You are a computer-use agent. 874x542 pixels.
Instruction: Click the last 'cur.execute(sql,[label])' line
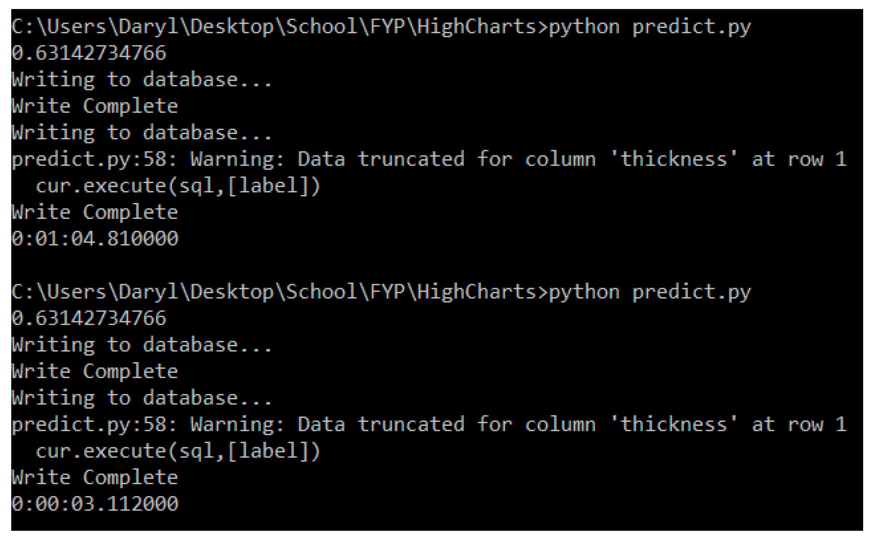tap(177, 451)
